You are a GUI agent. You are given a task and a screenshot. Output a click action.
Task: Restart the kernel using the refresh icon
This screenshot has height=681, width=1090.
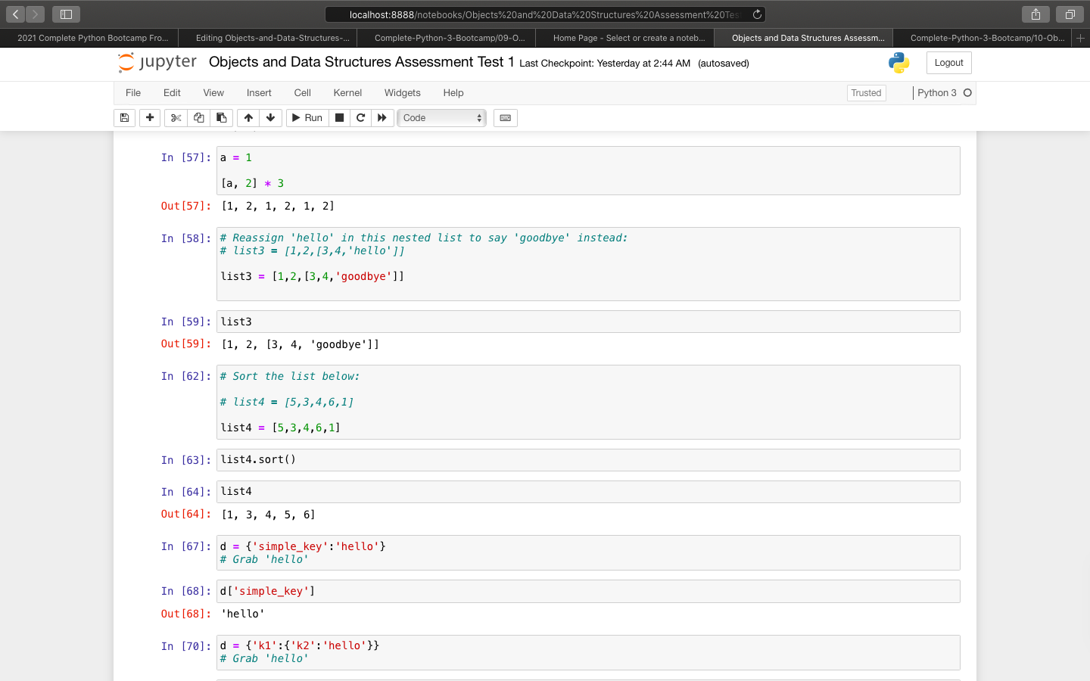point(360,117)
